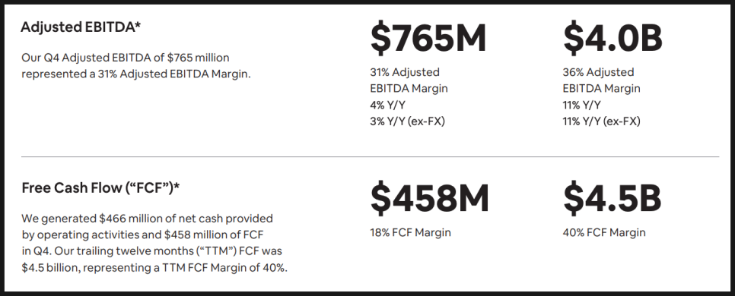Click the $4.5B TTM FCF figure
735x296 pixels.
[x=612, y=199]
